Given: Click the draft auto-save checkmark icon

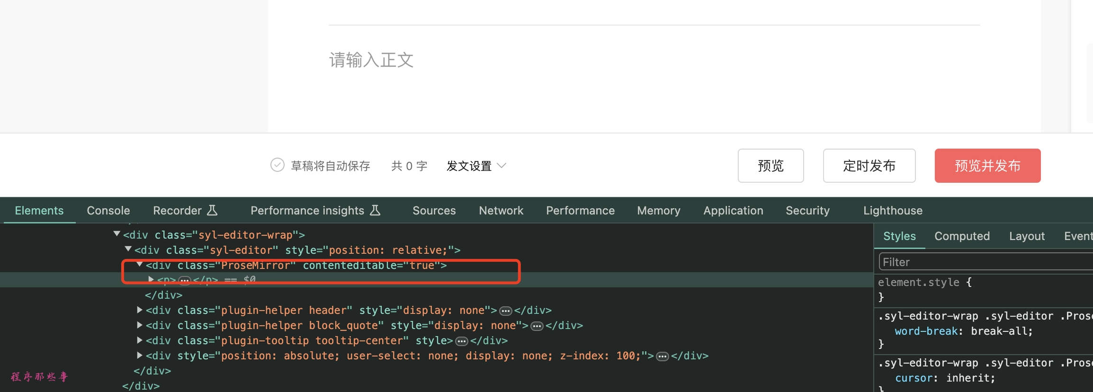Looking at the screenshot, I should (277, 165).
